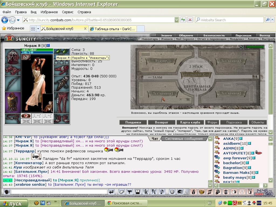Click the speaking head icon beside chat input
The image size is (276, 207).
(7, 192)
